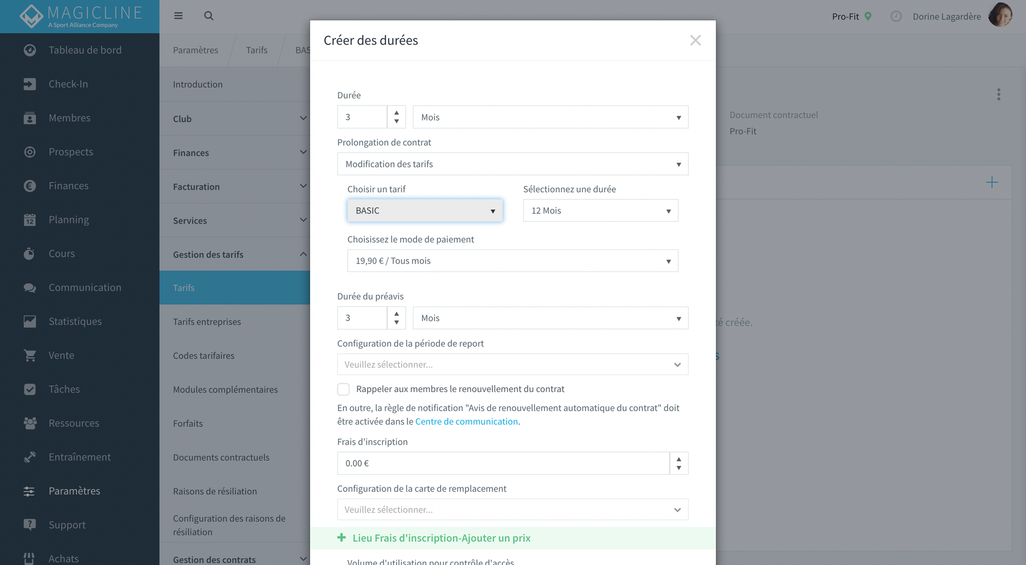Open the three-dot options menu
This screenshot has width=1026, height=565.
pyautogui.click(x=998, y=94)
